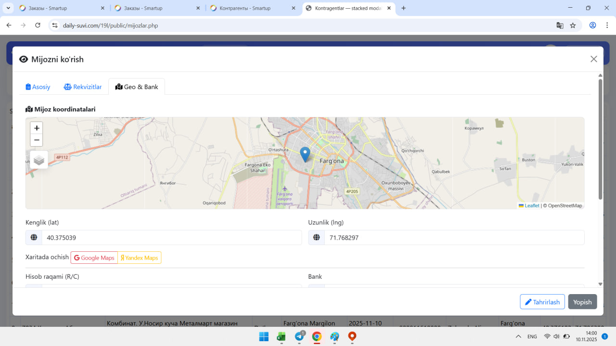This screenshot has width=616, height=346.
Task: Show hidden system tray icons
Action: coord(518,336)
